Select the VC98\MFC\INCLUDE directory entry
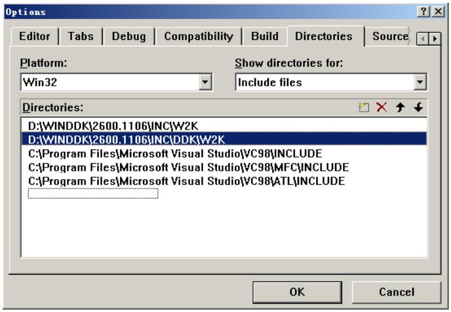451x312 pixels. 188,167
